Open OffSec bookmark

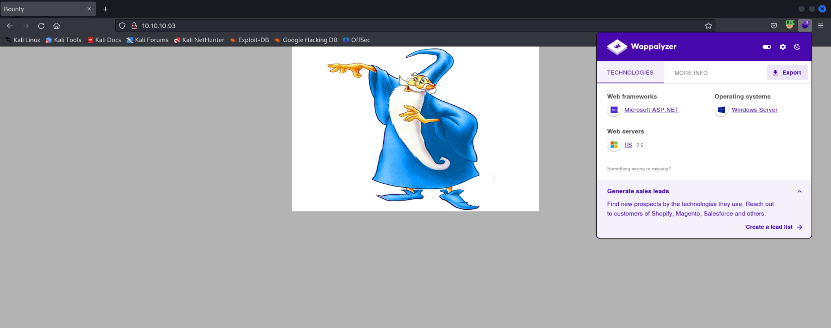click(x=356, y=40)
